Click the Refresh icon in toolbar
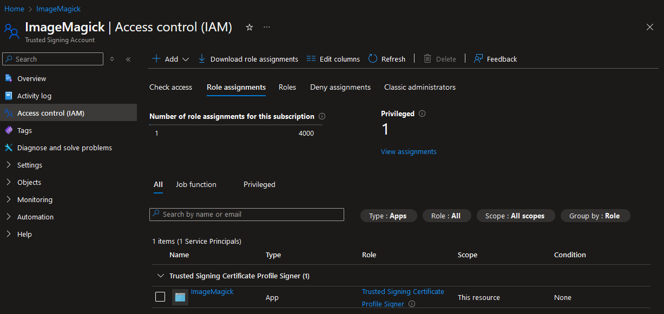Image resolution: width=664 pixels, height=314 pixels. click(373, 59)
